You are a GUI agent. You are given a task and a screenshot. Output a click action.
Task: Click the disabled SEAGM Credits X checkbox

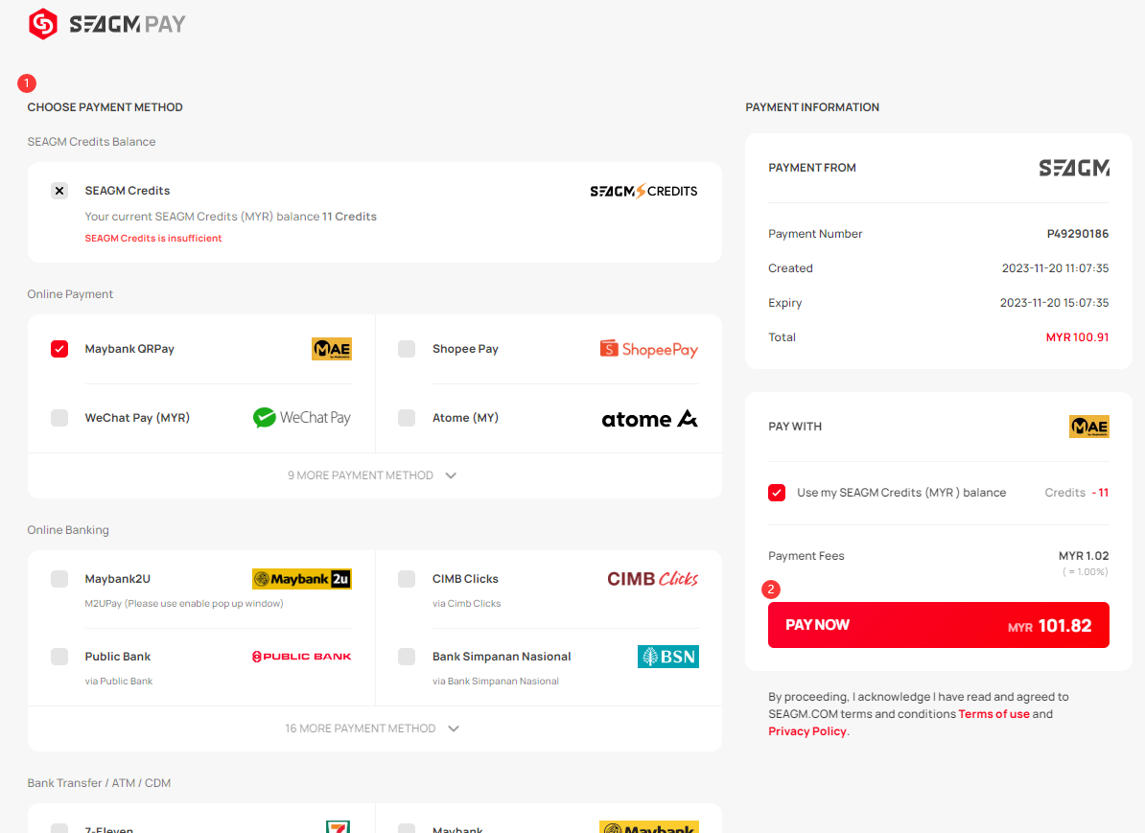(59, 191)
